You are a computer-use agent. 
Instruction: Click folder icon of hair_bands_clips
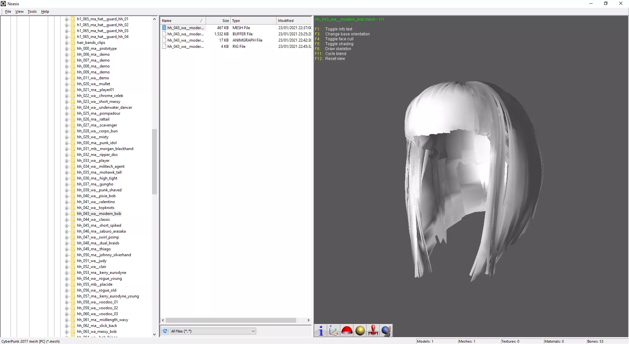point(73,43)
